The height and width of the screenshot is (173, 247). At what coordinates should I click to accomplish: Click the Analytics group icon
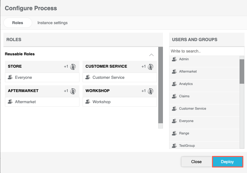click(174, 84)
